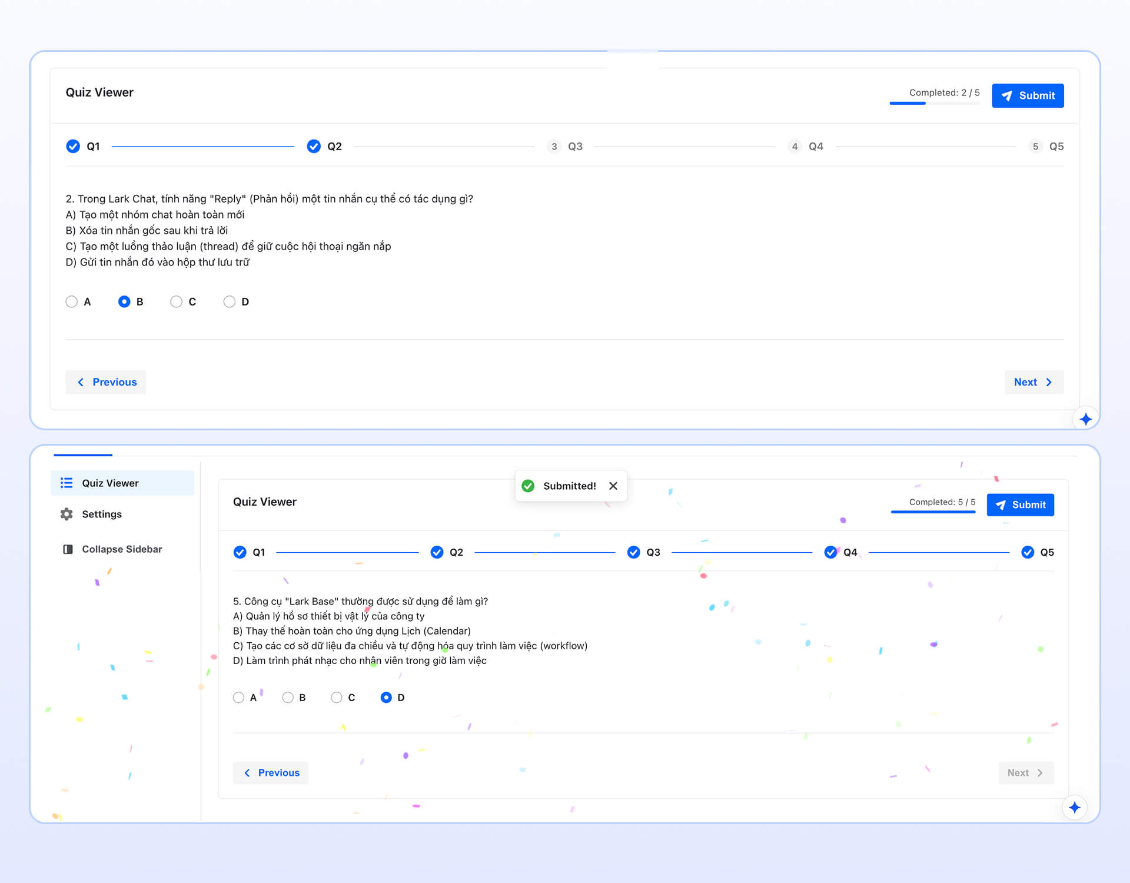The width and height of the screenshot is (1130, 883).
Task: Click the Q4 checkmark step in bottom quiz
Action: (830, 552)
